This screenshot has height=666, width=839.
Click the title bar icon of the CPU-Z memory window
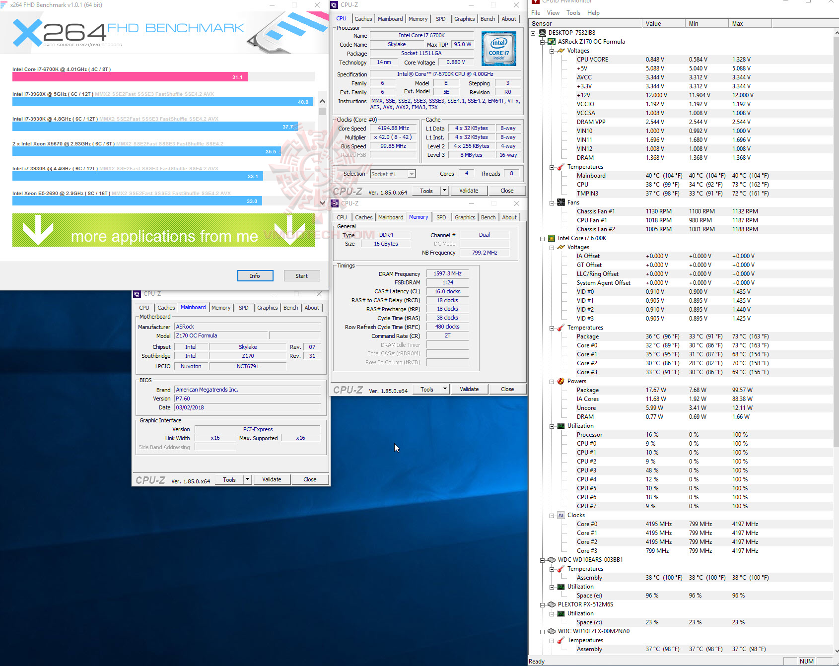tap(335, 203)
